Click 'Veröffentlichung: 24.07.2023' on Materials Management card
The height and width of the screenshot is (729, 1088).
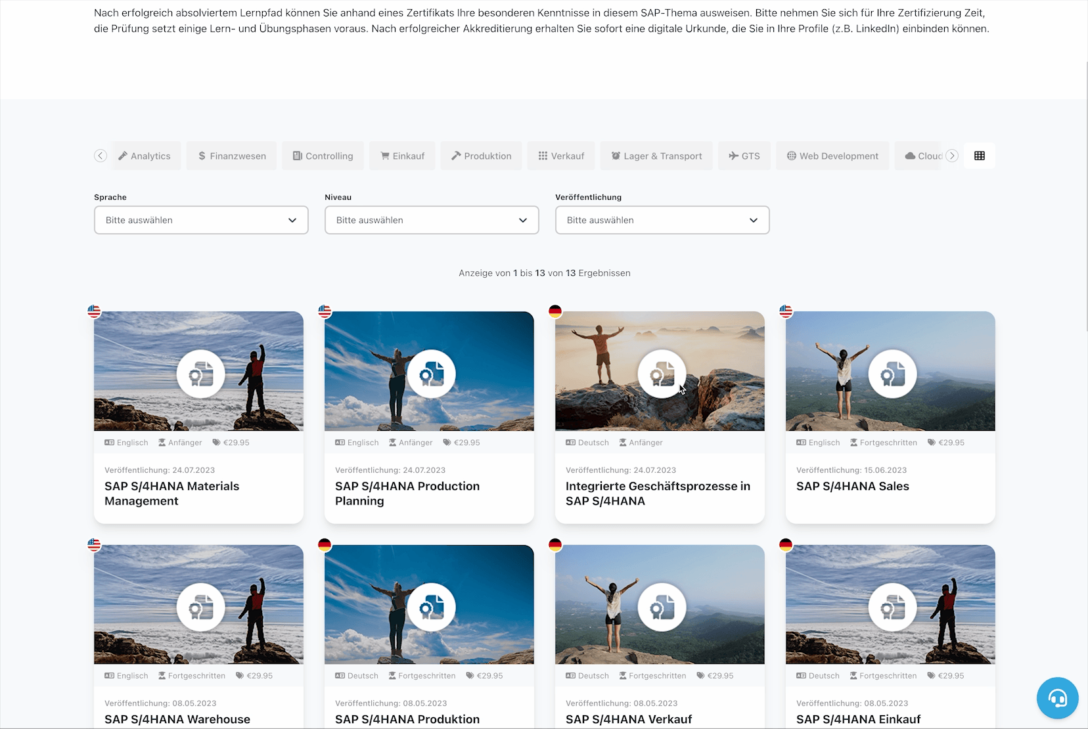pos(160,470)
